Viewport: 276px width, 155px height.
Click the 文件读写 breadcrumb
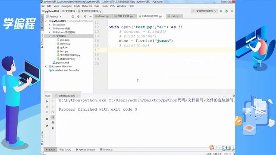(68, 11)
